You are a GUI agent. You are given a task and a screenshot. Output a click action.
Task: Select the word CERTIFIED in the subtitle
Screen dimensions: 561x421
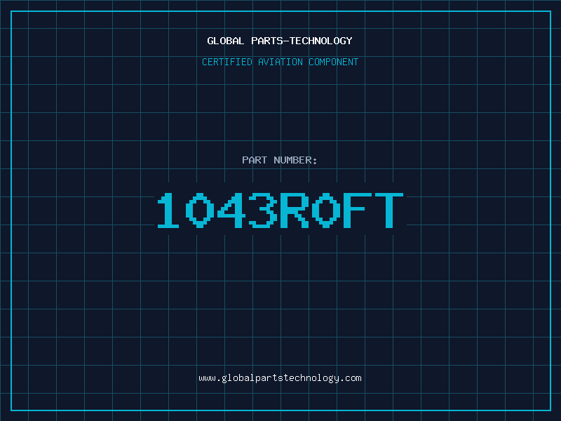pyautogui.click(x=227, y=62)
